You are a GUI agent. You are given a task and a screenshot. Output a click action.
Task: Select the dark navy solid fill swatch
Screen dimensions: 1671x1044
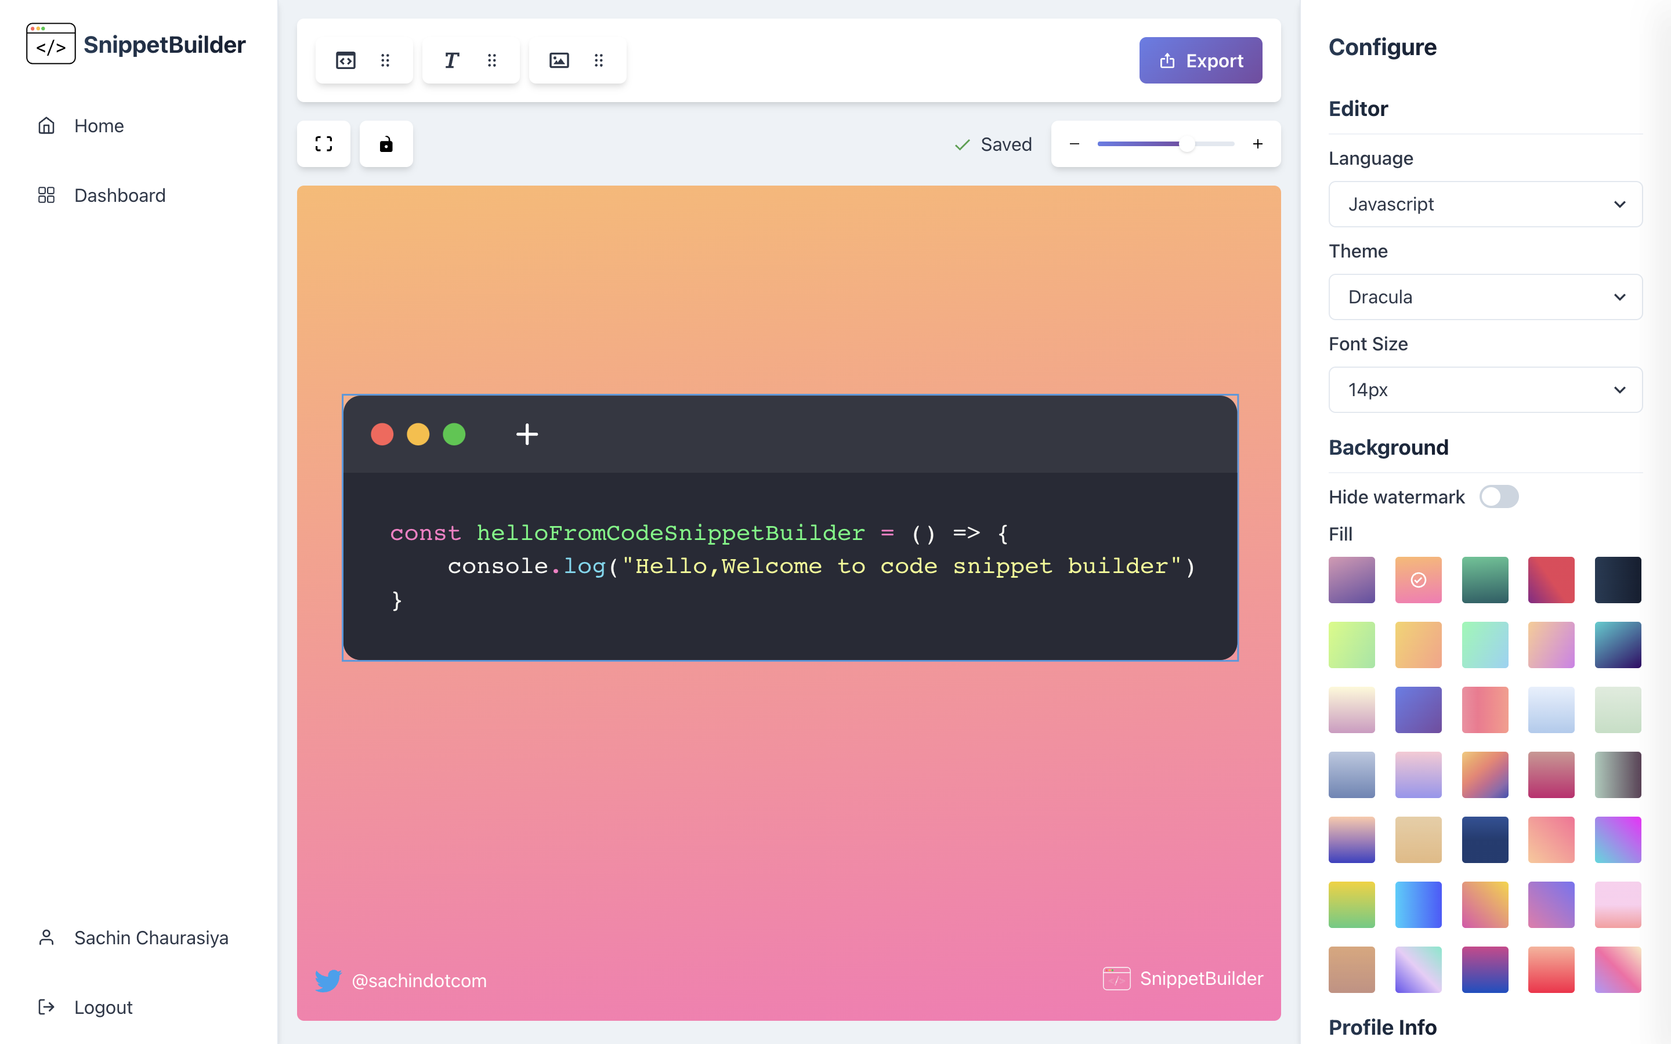pos(1485,840)
